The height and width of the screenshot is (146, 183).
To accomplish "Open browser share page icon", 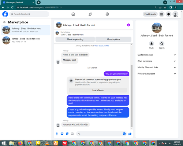I will (160, 7).
